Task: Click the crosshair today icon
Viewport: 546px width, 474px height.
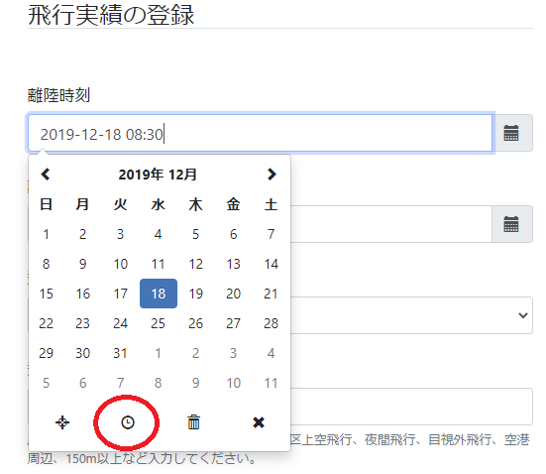Action: coord(62,422)
